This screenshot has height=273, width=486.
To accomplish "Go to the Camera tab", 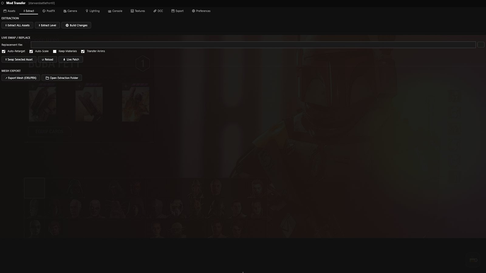I will (70, 11).
